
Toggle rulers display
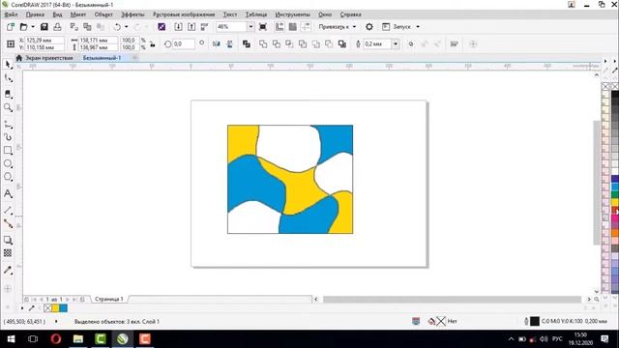tap(280, 27)
